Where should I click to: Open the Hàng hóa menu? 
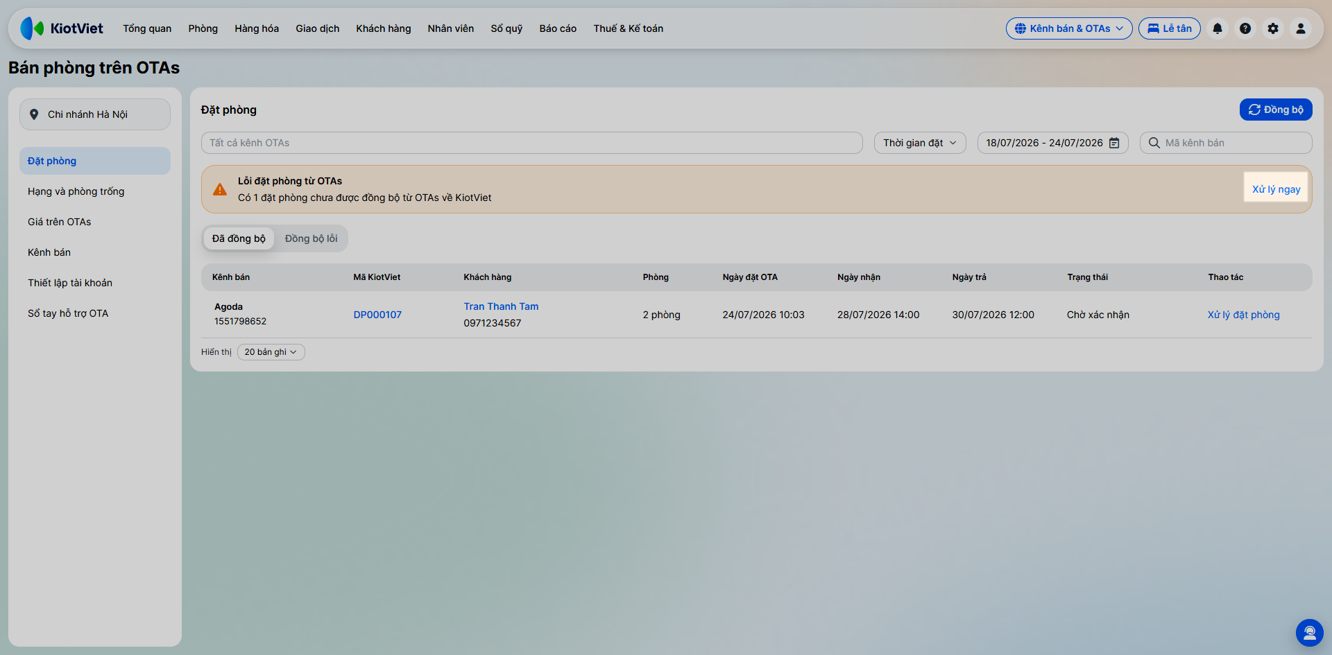pos(257,28)
